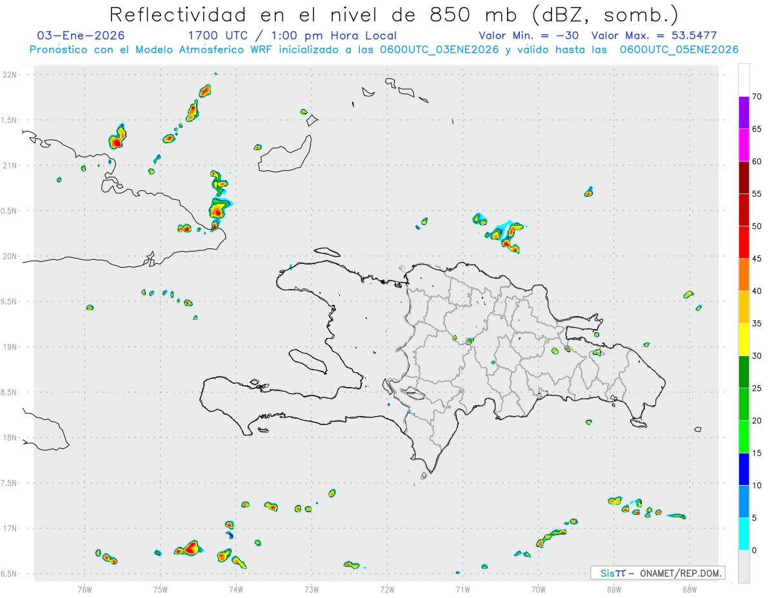The height and width of the screenshot is (598, 774).
Task: Click the gold 35–40 dBZ colorbar segment
Action: coord(744,307)
